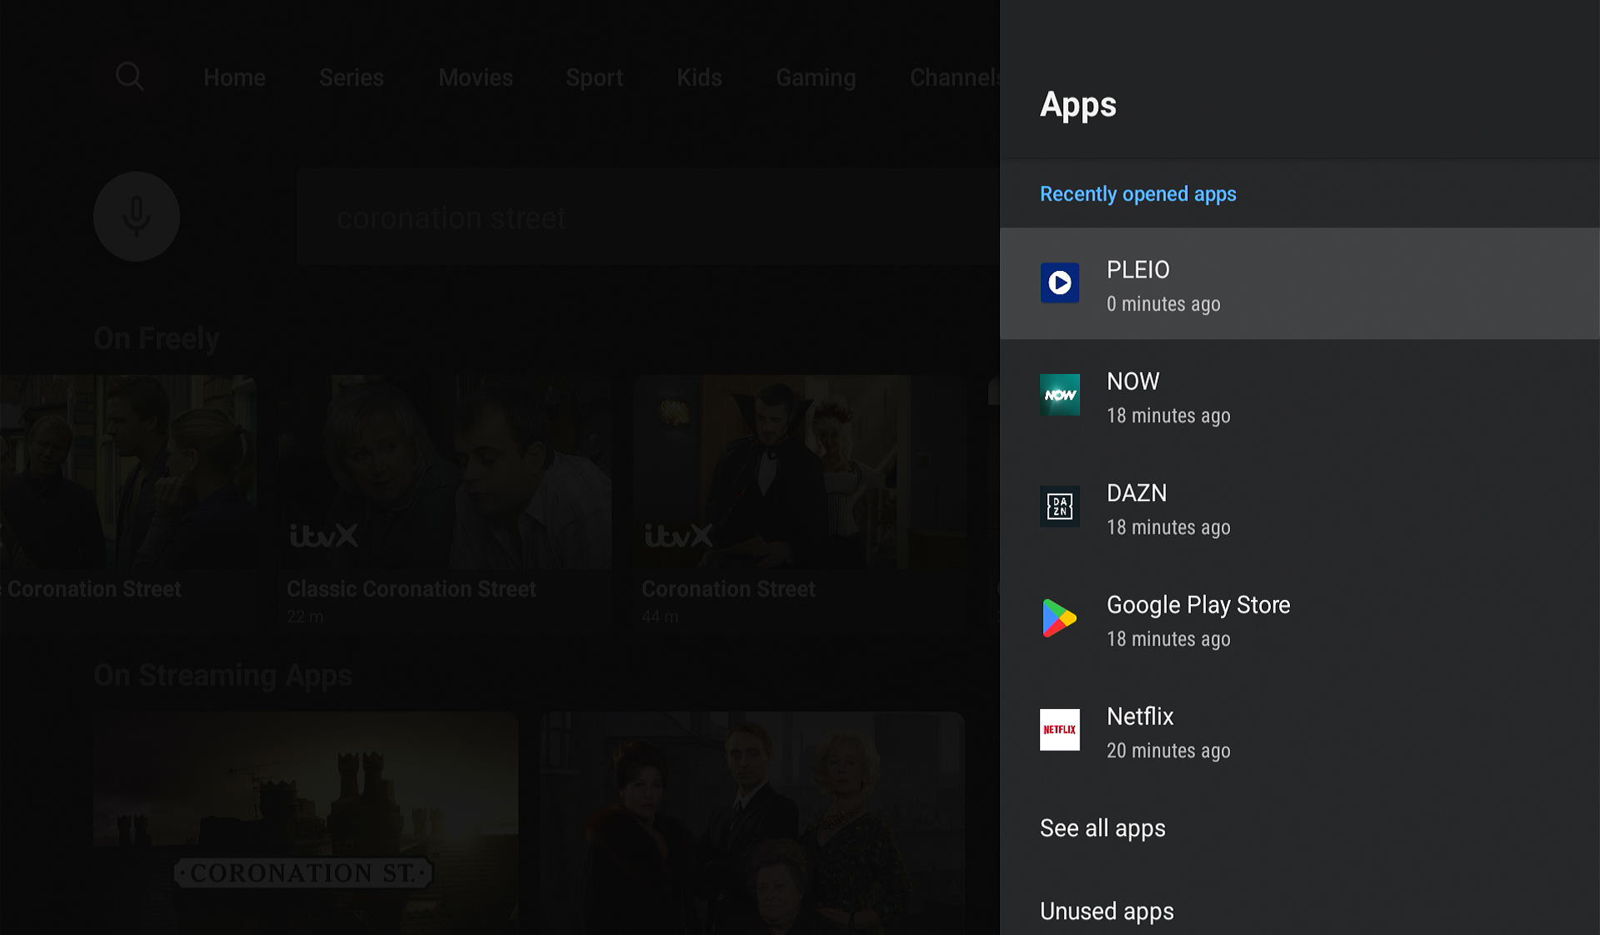Select the Sport tab
Screen dimensions: 1600x935
[594, 77]
